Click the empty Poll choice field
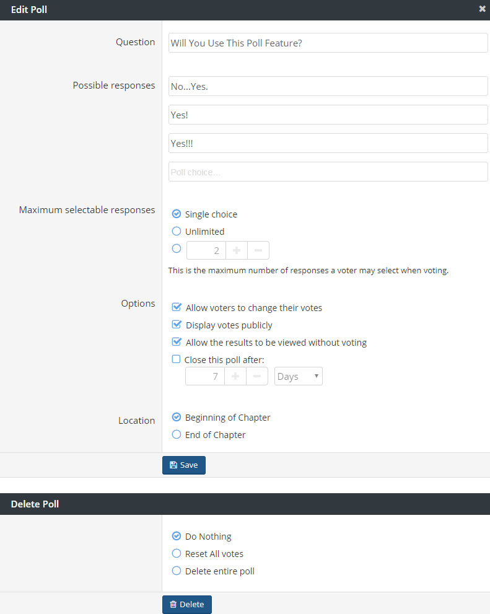Image resolution: width=490 pixels, height=614 pixels. pos(328,172)
